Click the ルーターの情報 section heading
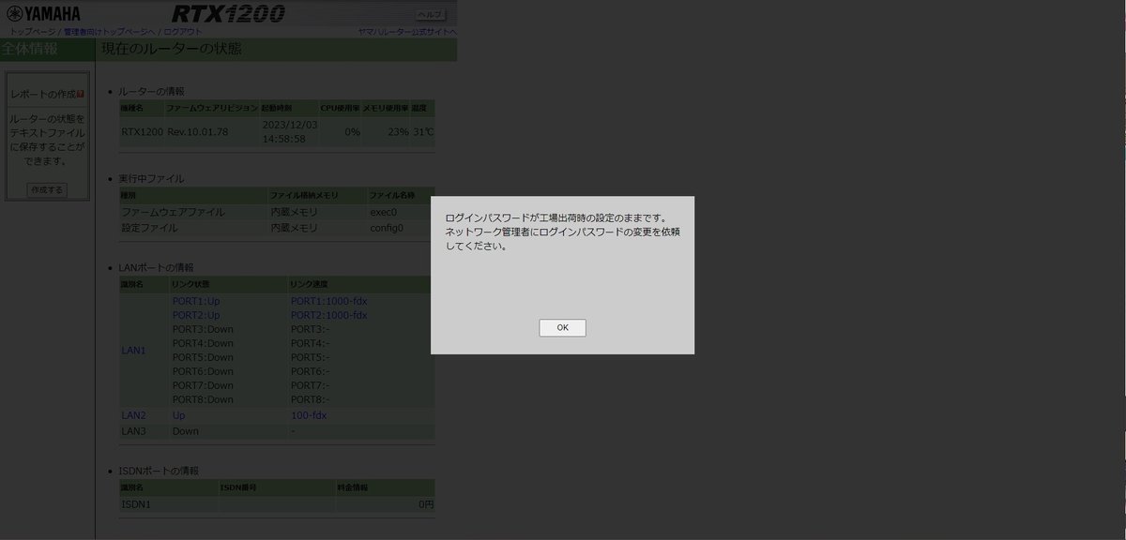This screenshot has width=1126, height=540. pyautogui.click(x=151, y=91)
